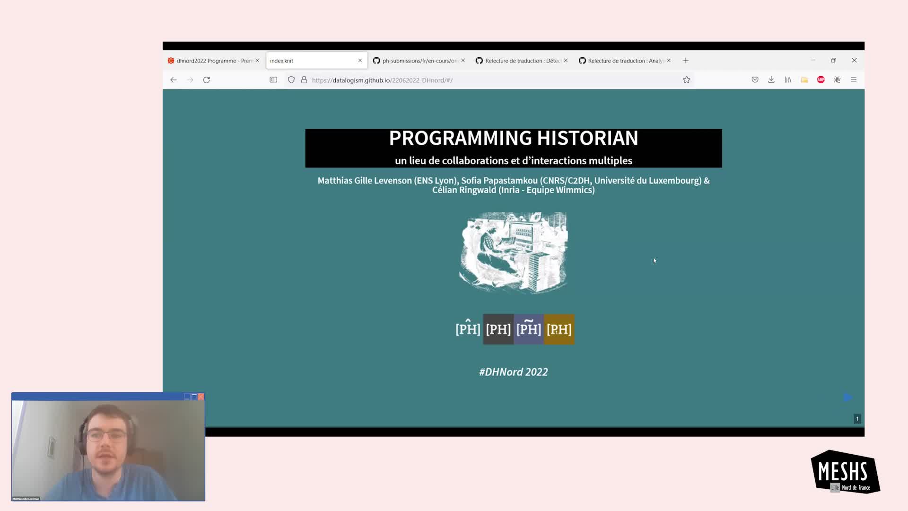This screenshot has height=511, width=908.
Task: Click the white [PH] French logo
Action: [468, 329]
